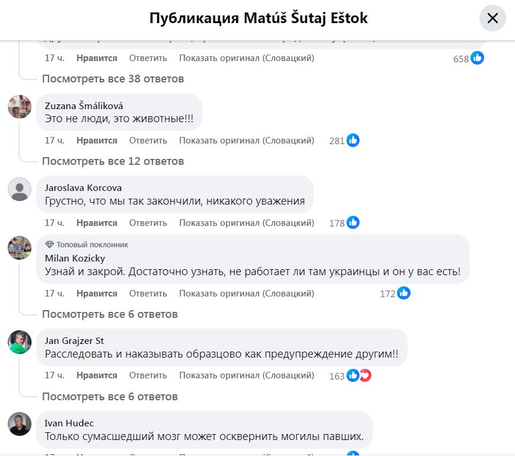
Task: Show Slovak original of Jaroslava Korcova's comment
Action: pyautogui.click(x=246, y=223)
